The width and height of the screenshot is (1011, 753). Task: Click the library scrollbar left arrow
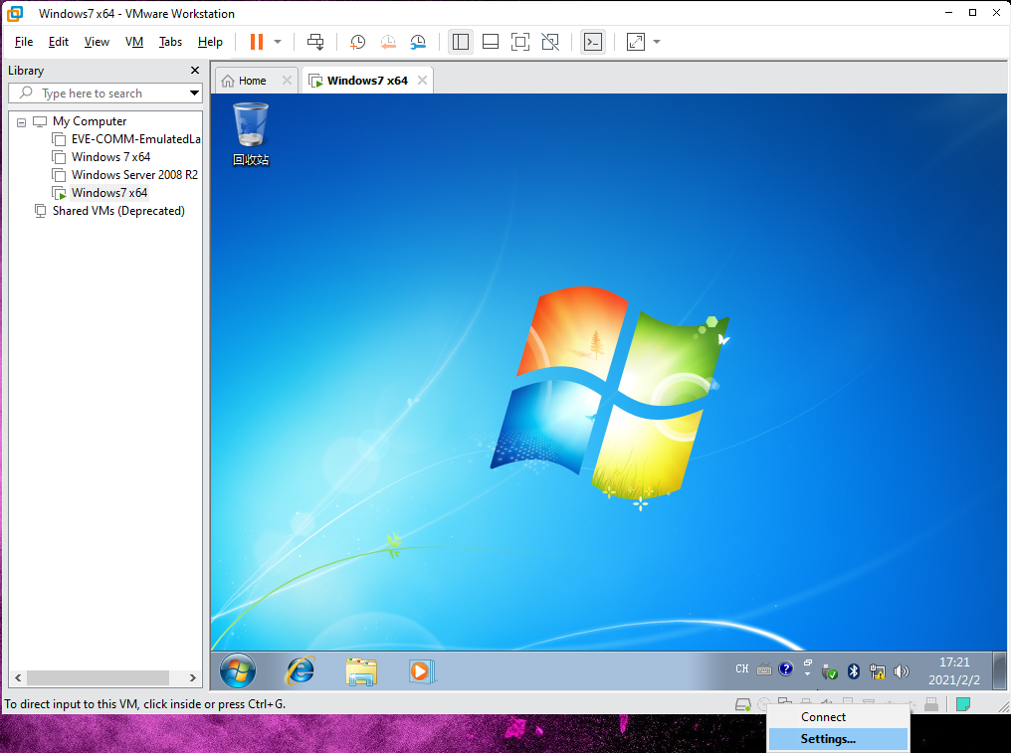pos(18,677)
